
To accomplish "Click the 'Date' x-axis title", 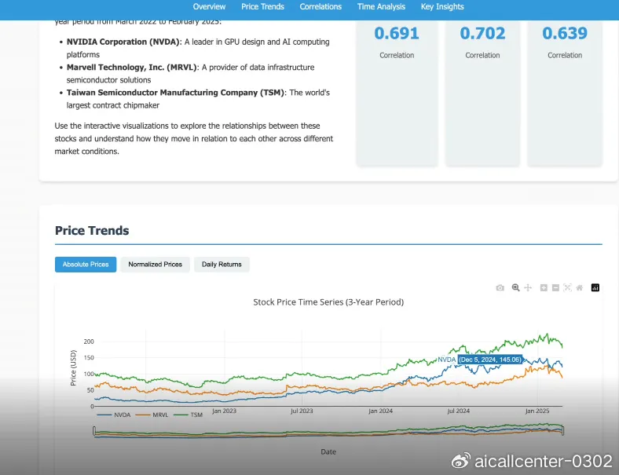I will point(328,452).
